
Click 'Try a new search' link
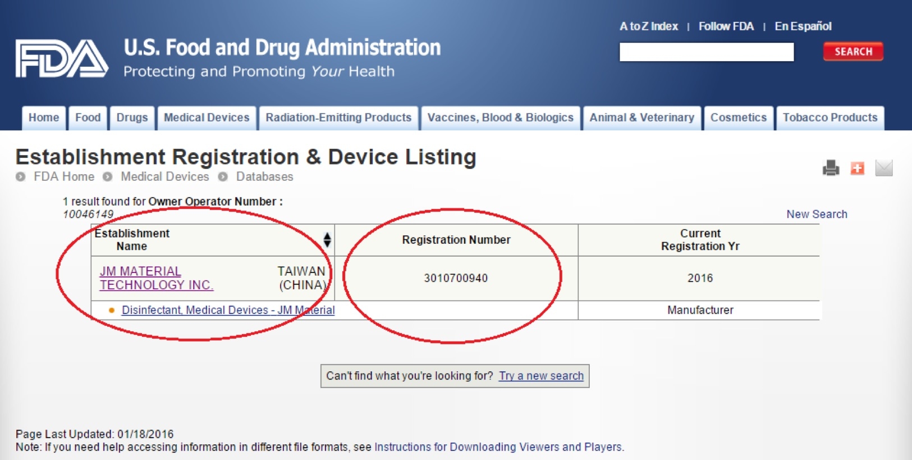click(x=541, y=376)
